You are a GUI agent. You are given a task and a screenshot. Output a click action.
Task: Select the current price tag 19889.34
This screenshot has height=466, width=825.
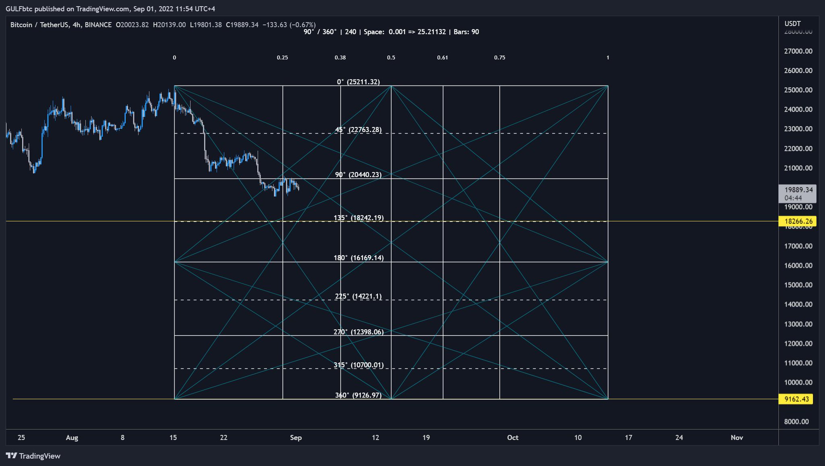coord(798,190)
